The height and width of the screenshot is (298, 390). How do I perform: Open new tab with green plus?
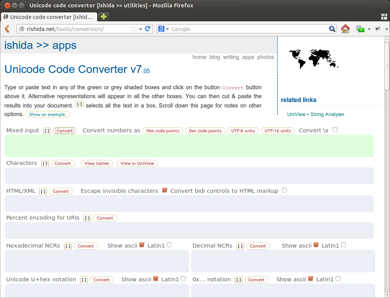coord(104,17)
